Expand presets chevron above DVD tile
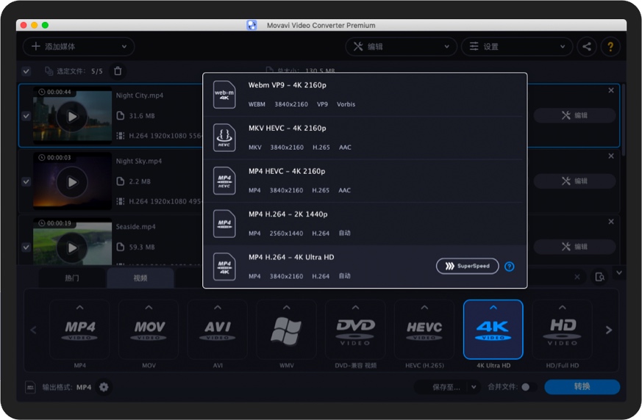 tap(355, 308)
